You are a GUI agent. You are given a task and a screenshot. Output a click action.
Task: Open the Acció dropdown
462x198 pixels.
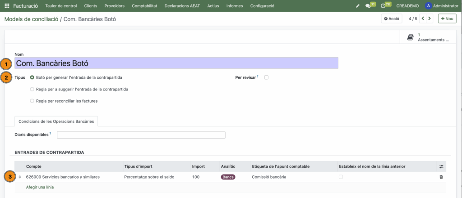click(x=391, y=18)
